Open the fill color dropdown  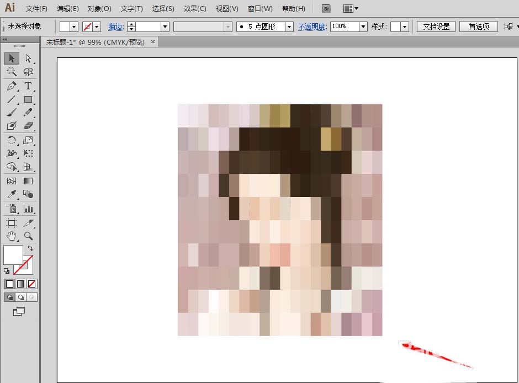click(x=74, y=27)
